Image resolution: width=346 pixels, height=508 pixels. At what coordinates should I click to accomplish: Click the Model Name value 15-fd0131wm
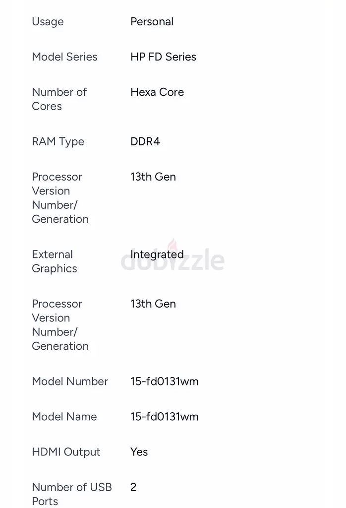165,417
